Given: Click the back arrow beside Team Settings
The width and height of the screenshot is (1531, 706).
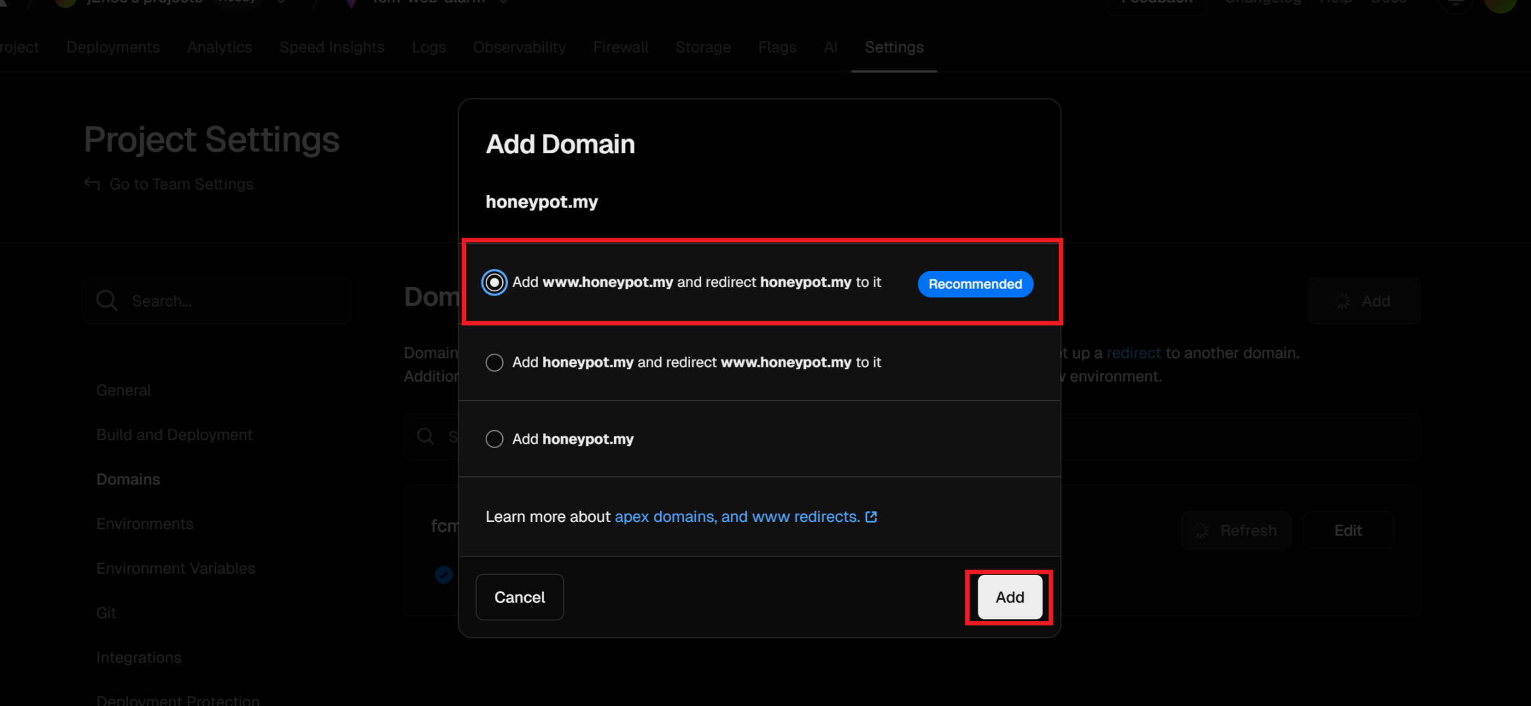Looking at the screenshot, I should click(x=92, y=184).
